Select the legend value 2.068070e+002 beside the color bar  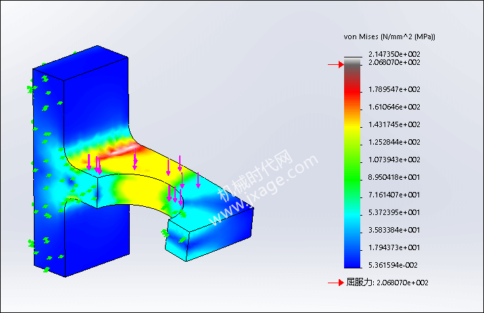pos(394,62)
